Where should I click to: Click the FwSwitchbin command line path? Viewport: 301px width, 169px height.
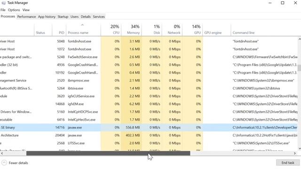[x=265, y=57]
